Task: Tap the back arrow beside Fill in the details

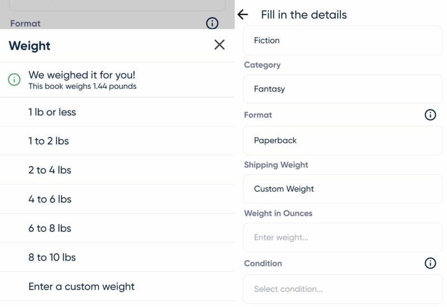Action: pyautogui.click(x=242, y=15)
